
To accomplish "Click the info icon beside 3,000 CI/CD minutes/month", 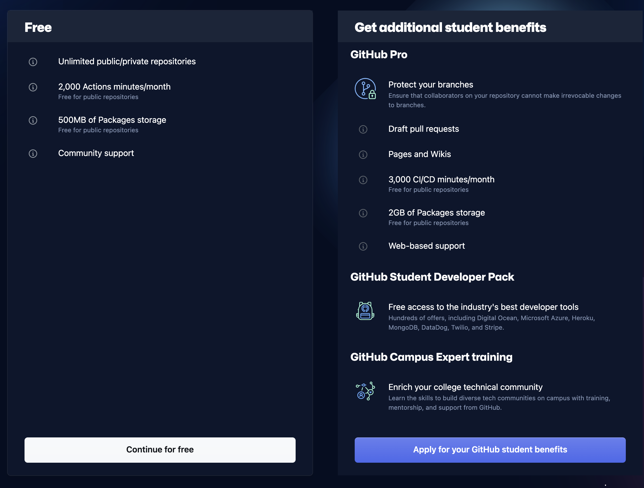I will coord(363,180).
